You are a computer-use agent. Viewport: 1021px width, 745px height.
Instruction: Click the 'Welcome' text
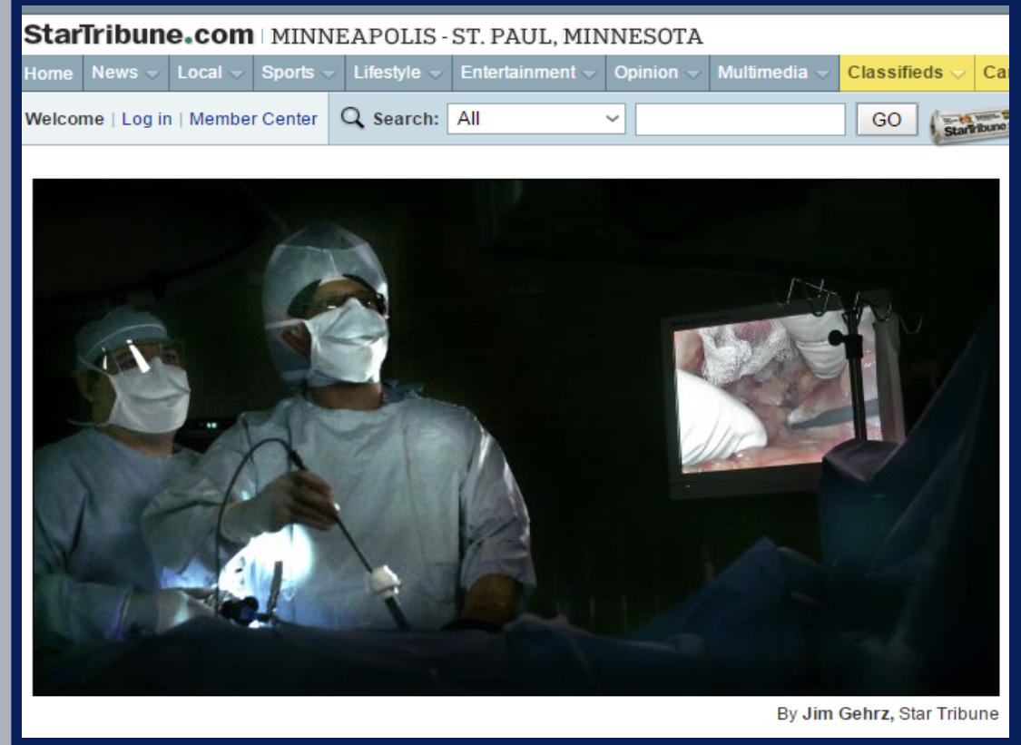pos(64,119)
